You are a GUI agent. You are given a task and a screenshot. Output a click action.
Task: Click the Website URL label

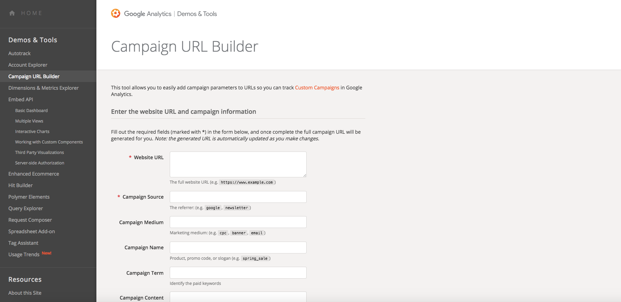(x=149, y=157)
